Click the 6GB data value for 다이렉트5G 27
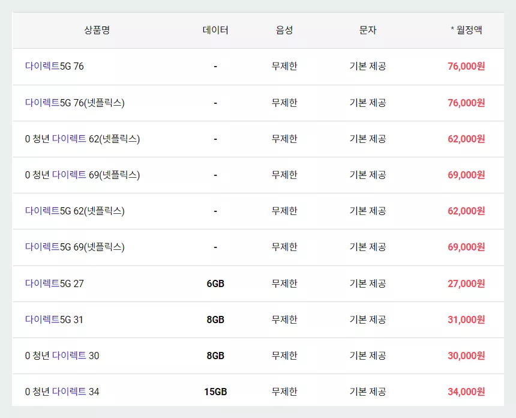 coord(216,283)
